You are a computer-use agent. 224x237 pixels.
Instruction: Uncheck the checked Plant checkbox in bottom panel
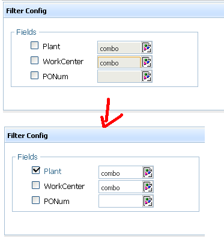[36, 170]
